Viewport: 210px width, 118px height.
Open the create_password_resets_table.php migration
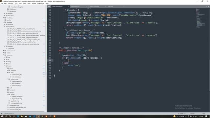[25, 31]
